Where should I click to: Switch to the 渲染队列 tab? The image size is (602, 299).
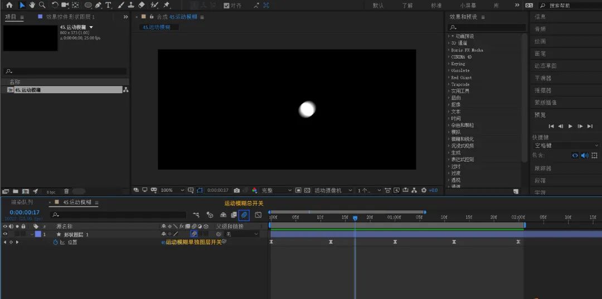22,202
